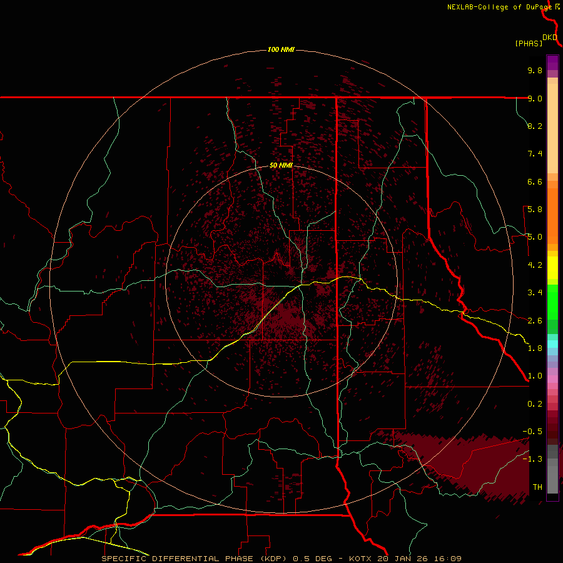Click the 9.0 value on color scale
563x563 pixels.
[535, 98]
